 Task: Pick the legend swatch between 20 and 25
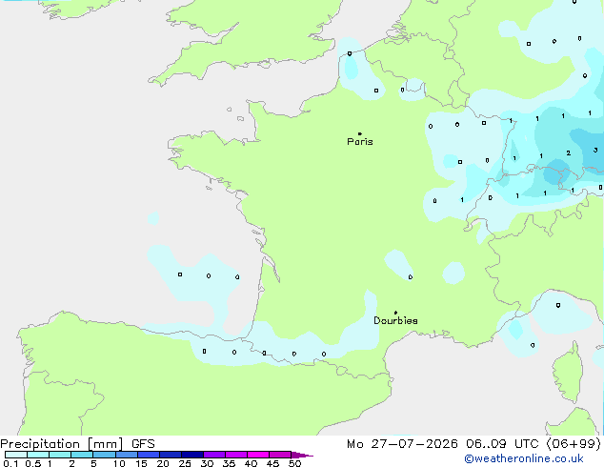(170, 455)
